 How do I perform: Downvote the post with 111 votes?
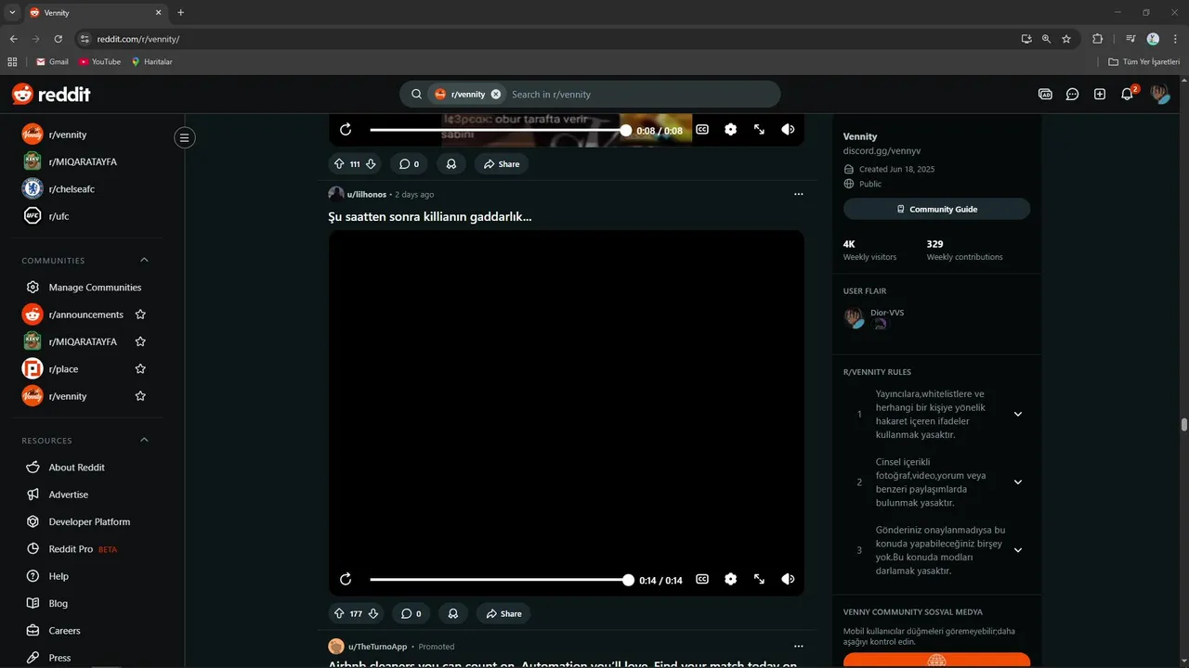(371, 163)
